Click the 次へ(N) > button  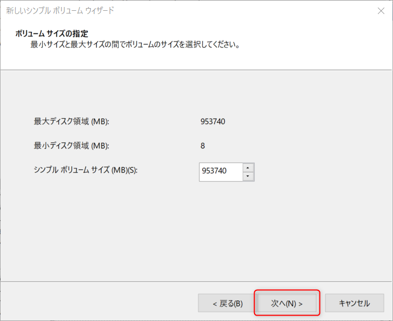pos(287,303)
